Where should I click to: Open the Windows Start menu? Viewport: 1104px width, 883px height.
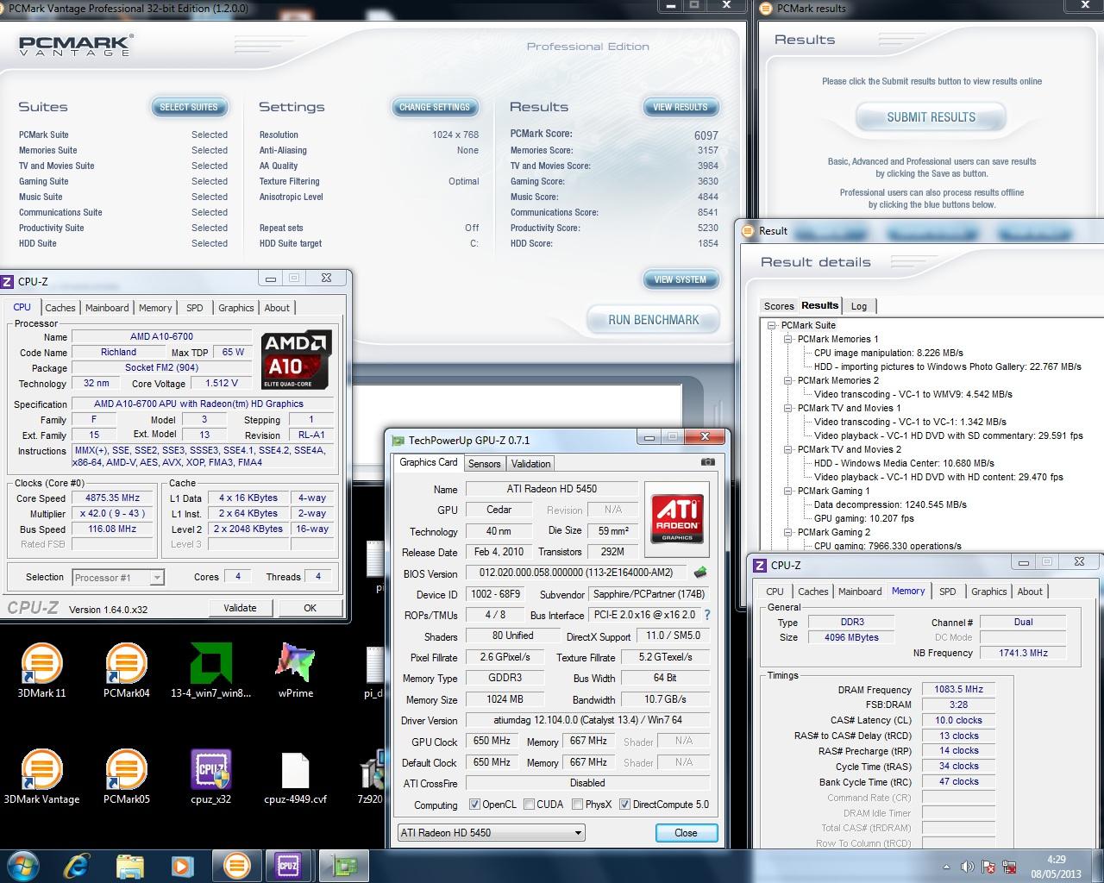point(23,865)
